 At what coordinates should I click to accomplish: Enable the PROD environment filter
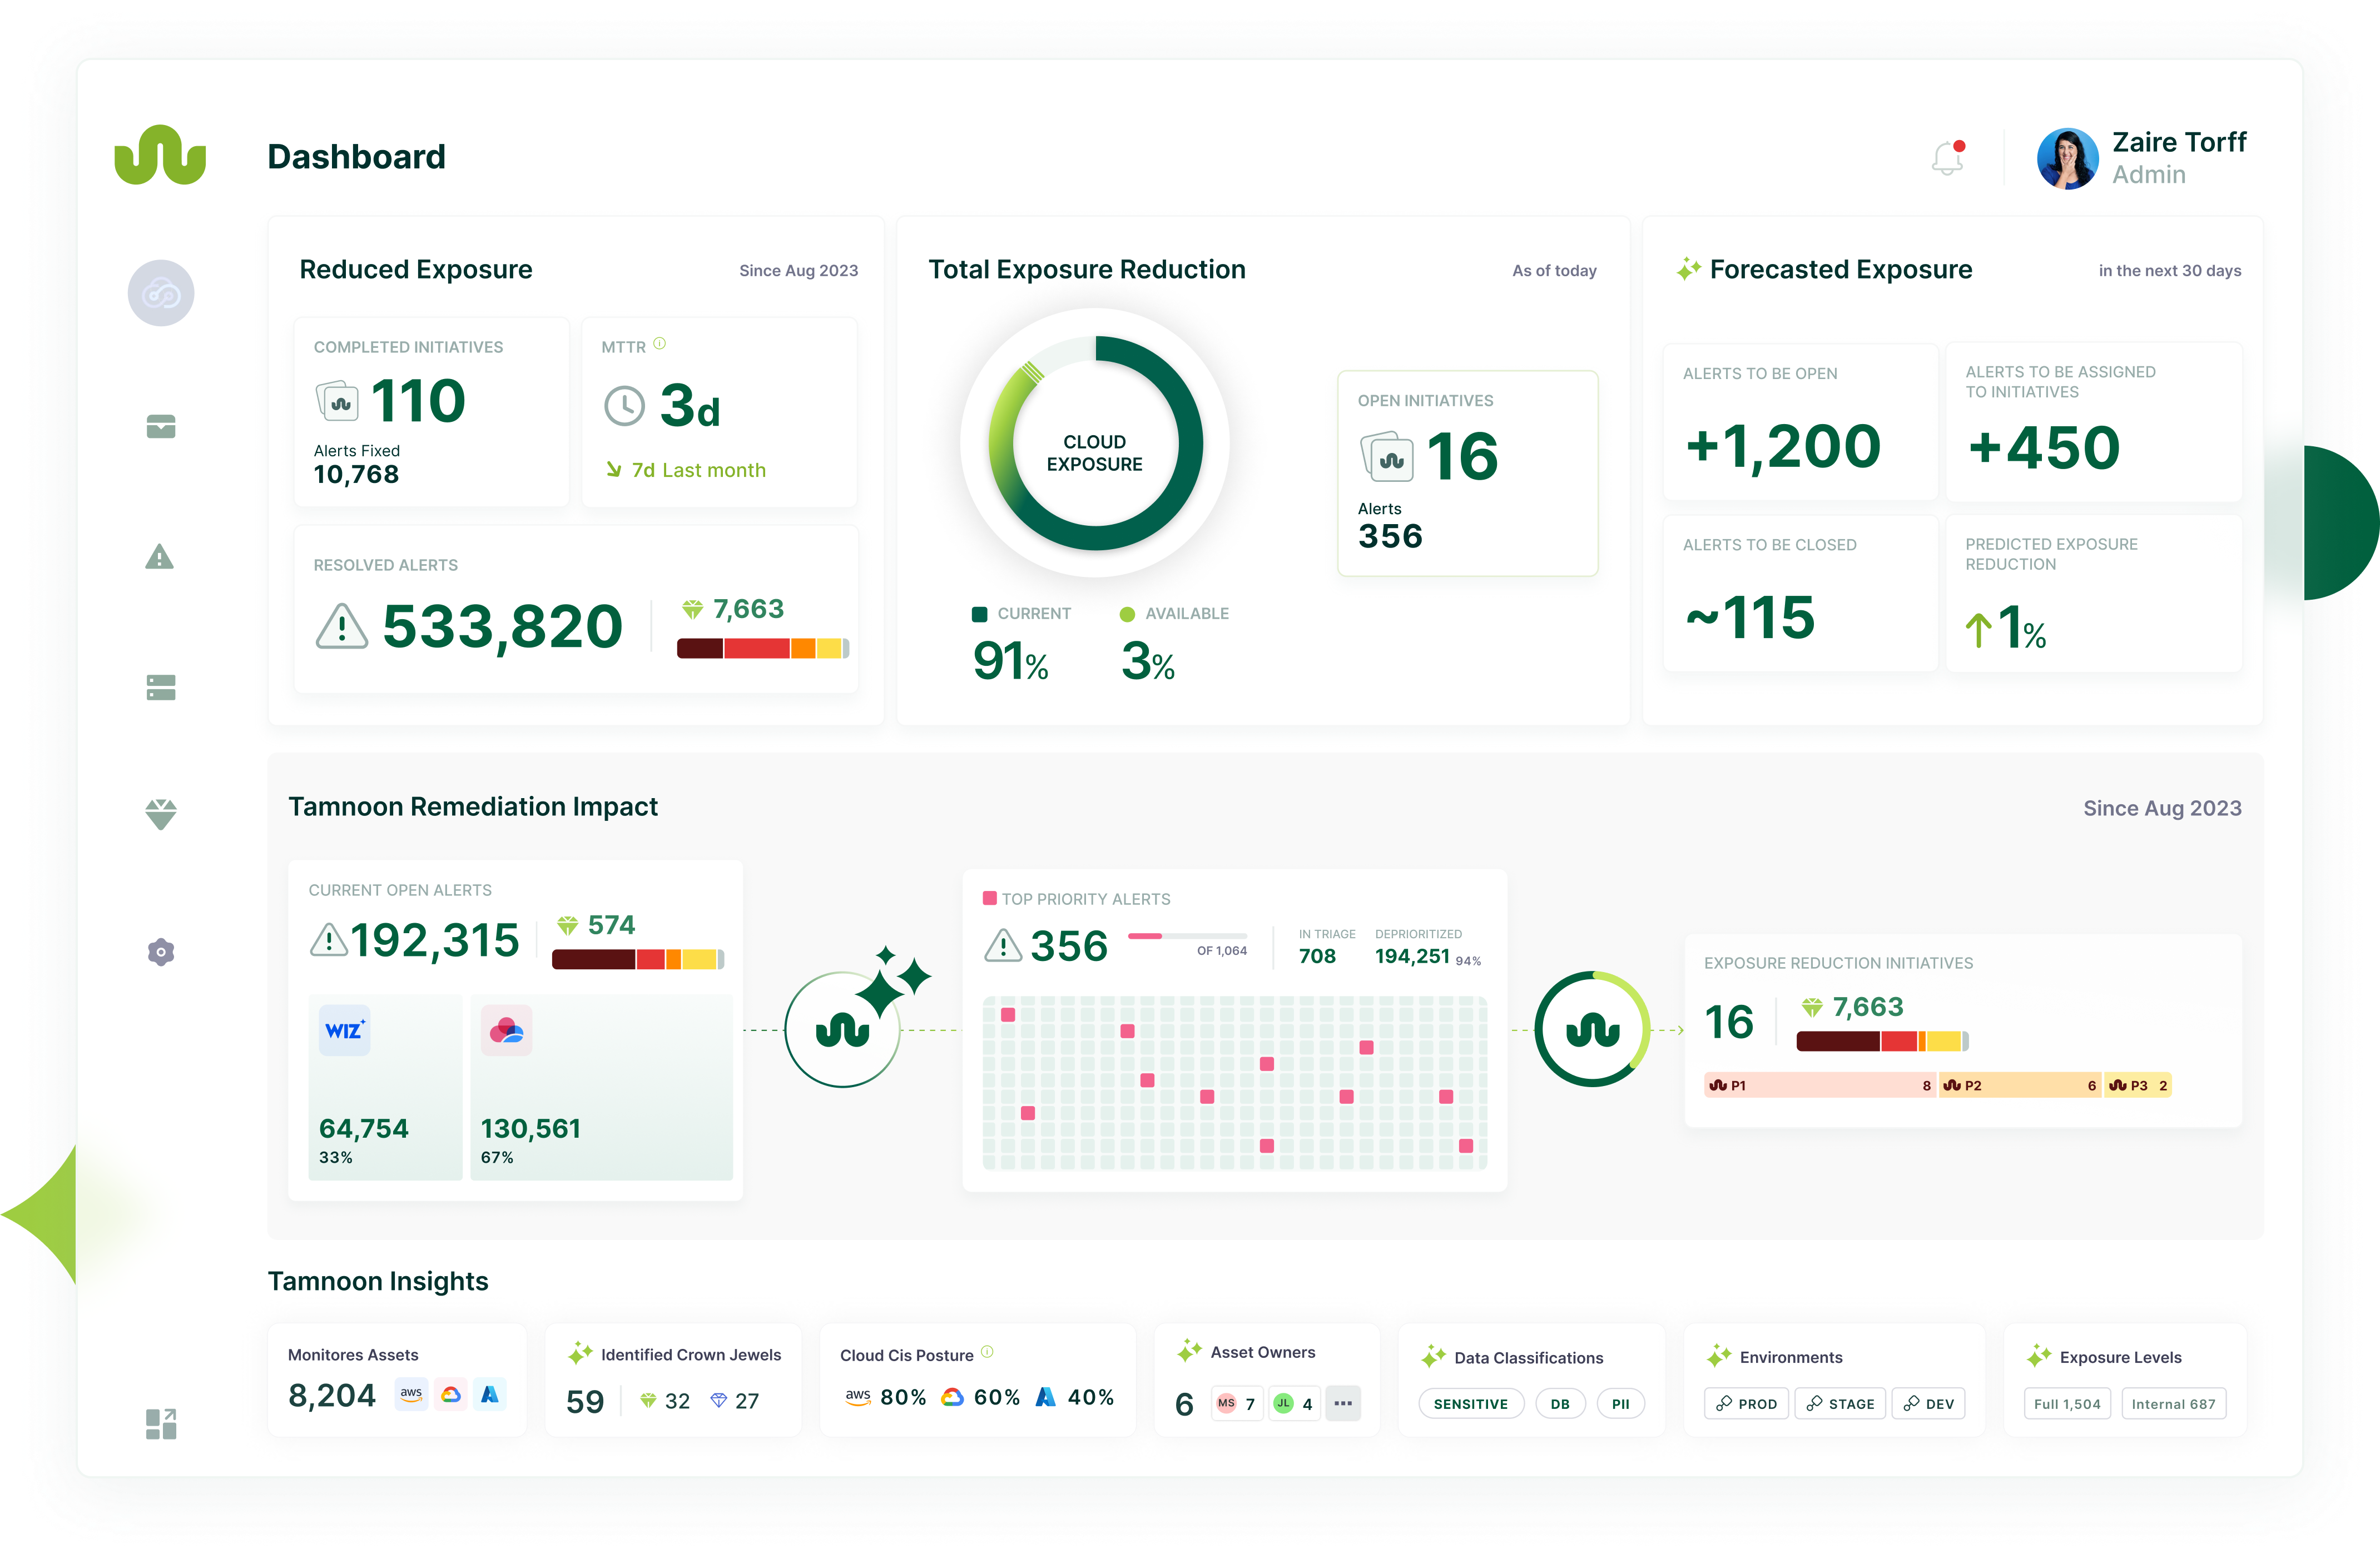pos(1746,1403)
